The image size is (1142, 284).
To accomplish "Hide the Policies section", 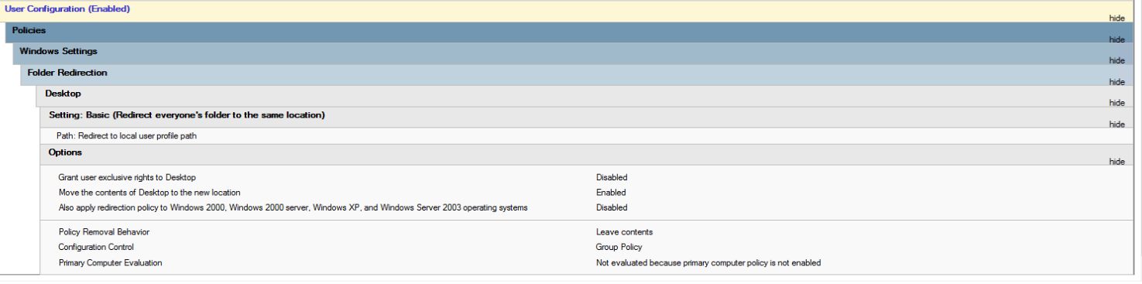I will [x=1116, y=39].
